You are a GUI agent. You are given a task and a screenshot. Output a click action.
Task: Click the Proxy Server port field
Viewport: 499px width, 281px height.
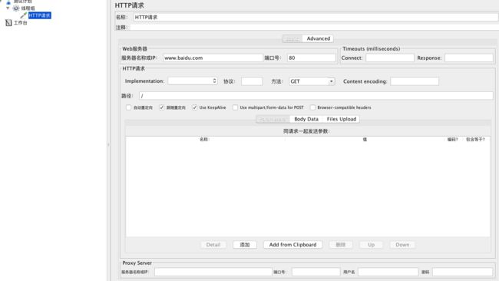coord(316,272)
